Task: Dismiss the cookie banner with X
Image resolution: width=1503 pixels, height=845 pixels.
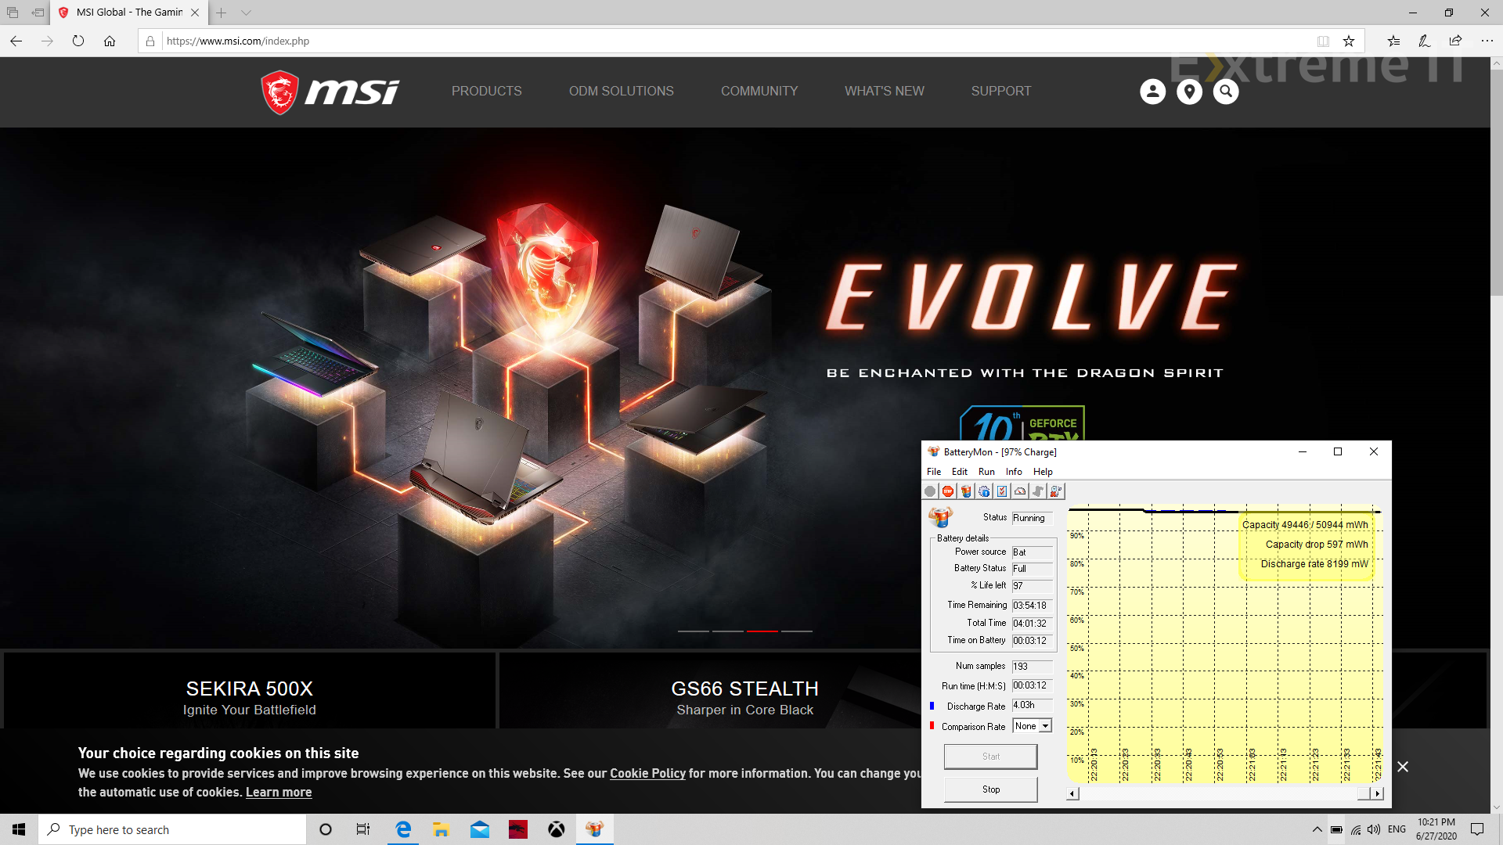Action: [x=1403, y=767]
